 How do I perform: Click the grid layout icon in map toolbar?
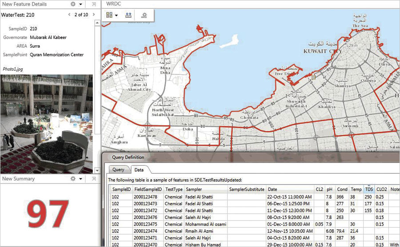109,15
